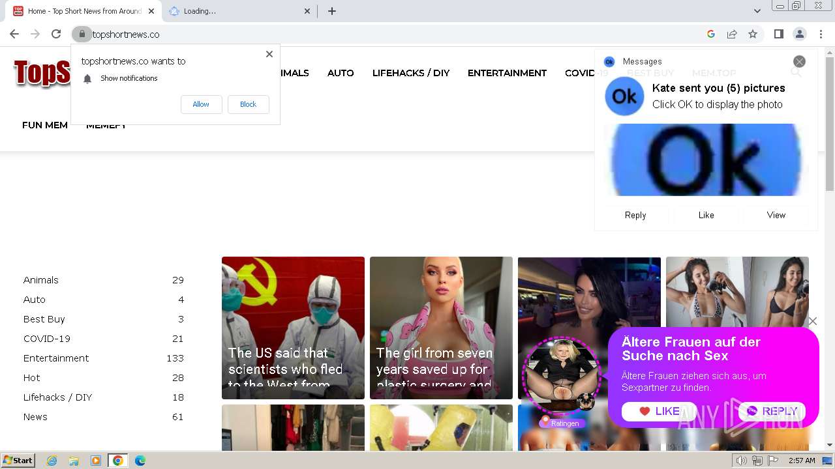Open the browser side panel icon
The height and width of the screenshot is (469, 835).
tap(778, 34)
